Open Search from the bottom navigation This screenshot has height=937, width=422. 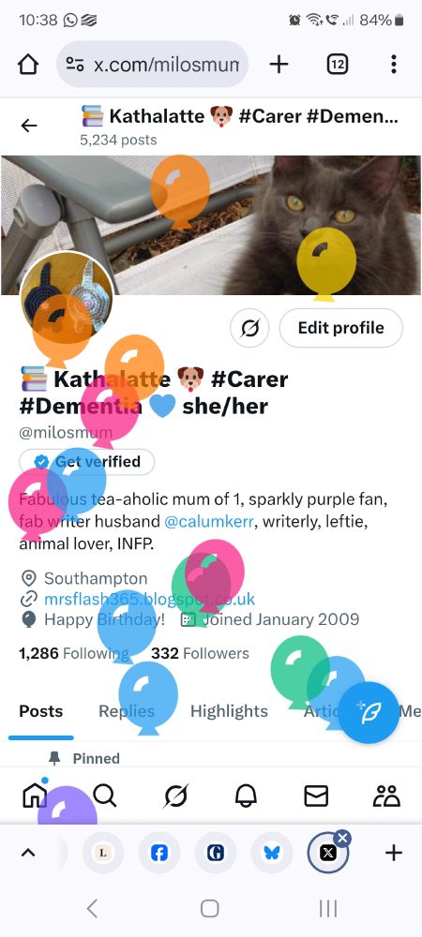pyautogui.click(x=105, y=796)
